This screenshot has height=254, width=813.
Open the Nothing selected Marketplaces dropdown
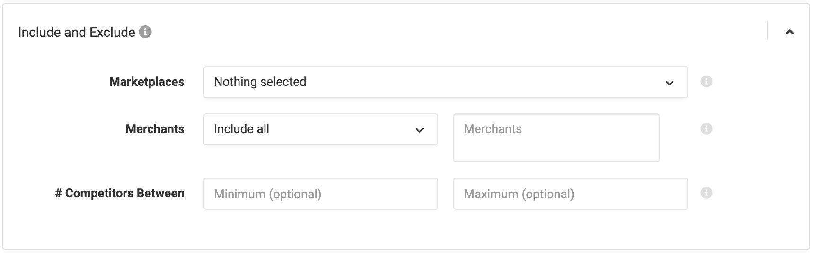tap(445, 82)
